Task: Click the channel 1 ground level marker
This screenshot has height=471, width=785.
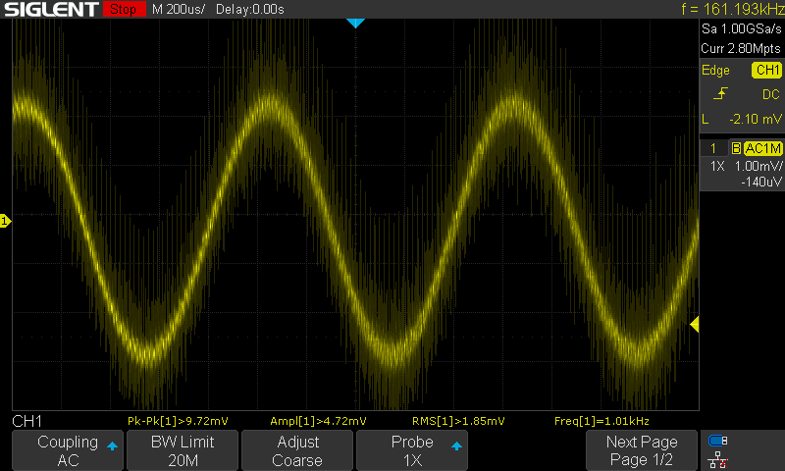Action: point(6,221)
